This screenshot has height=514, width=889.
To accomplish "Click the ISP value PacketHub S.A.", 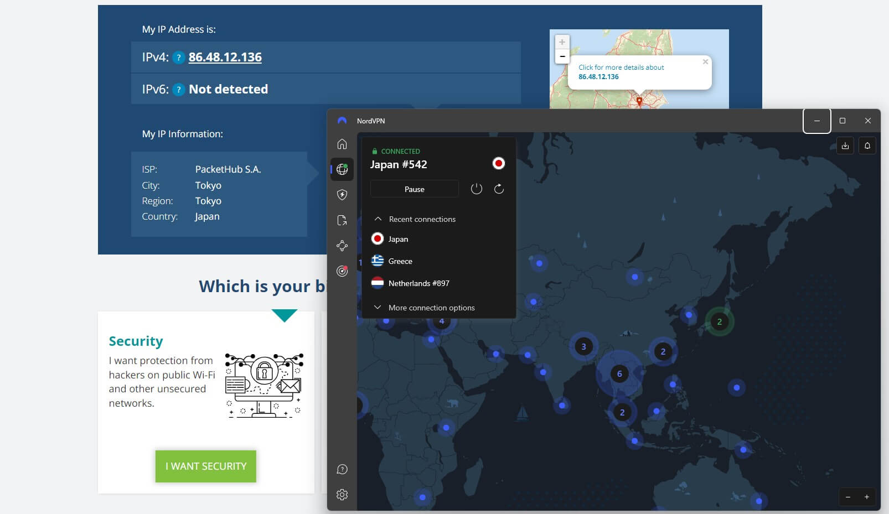I will pos(228,169).
